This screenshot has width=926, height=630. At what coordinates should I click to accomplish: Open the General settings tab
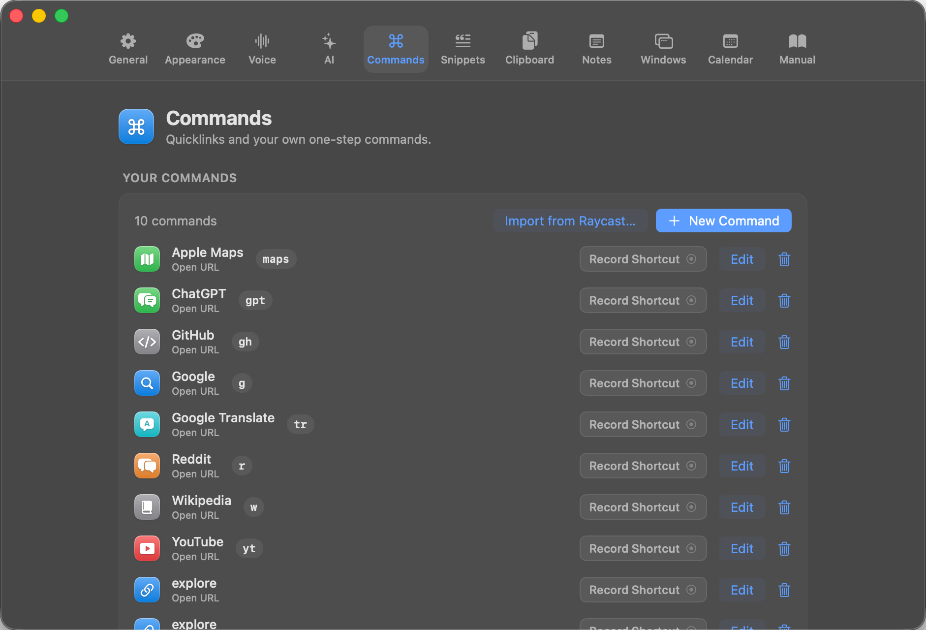[x=128, y=49]
